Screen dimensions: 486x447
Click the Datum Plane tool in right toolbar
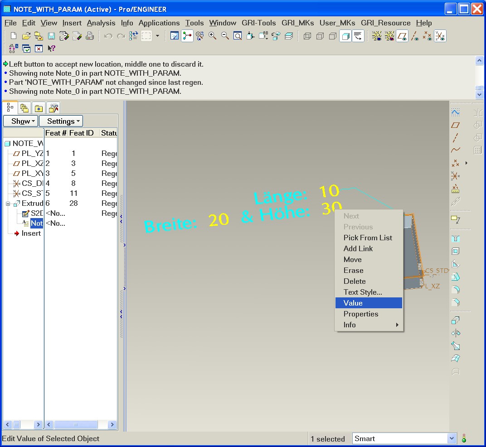tap(455, 125)
